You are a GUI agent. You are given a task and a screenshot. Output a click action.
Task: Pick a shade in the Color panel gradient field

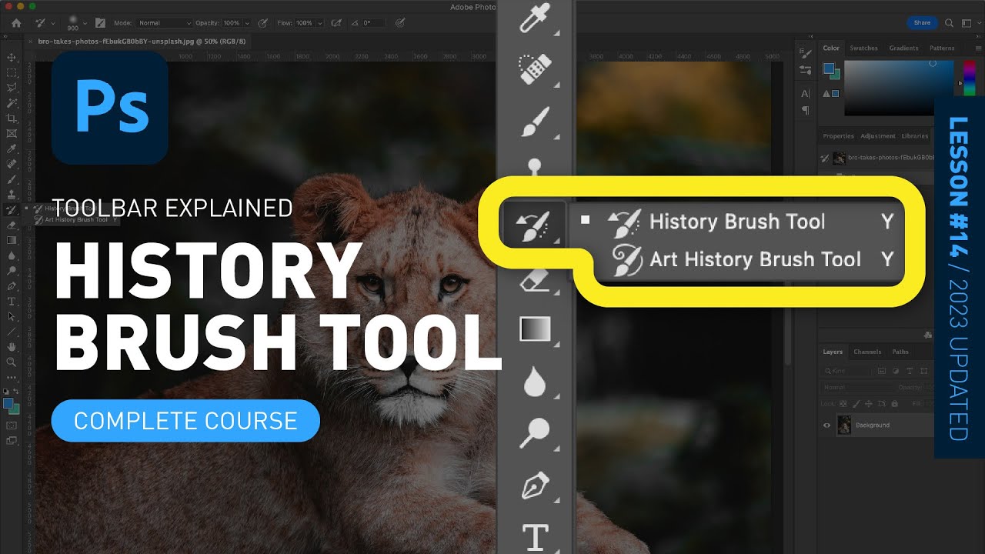pos(899,88)
